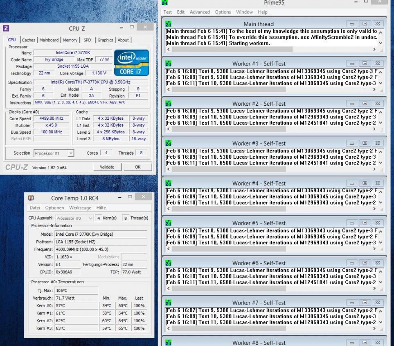
Task: Minimize the Core Temp window
Action: click(120, 197)
